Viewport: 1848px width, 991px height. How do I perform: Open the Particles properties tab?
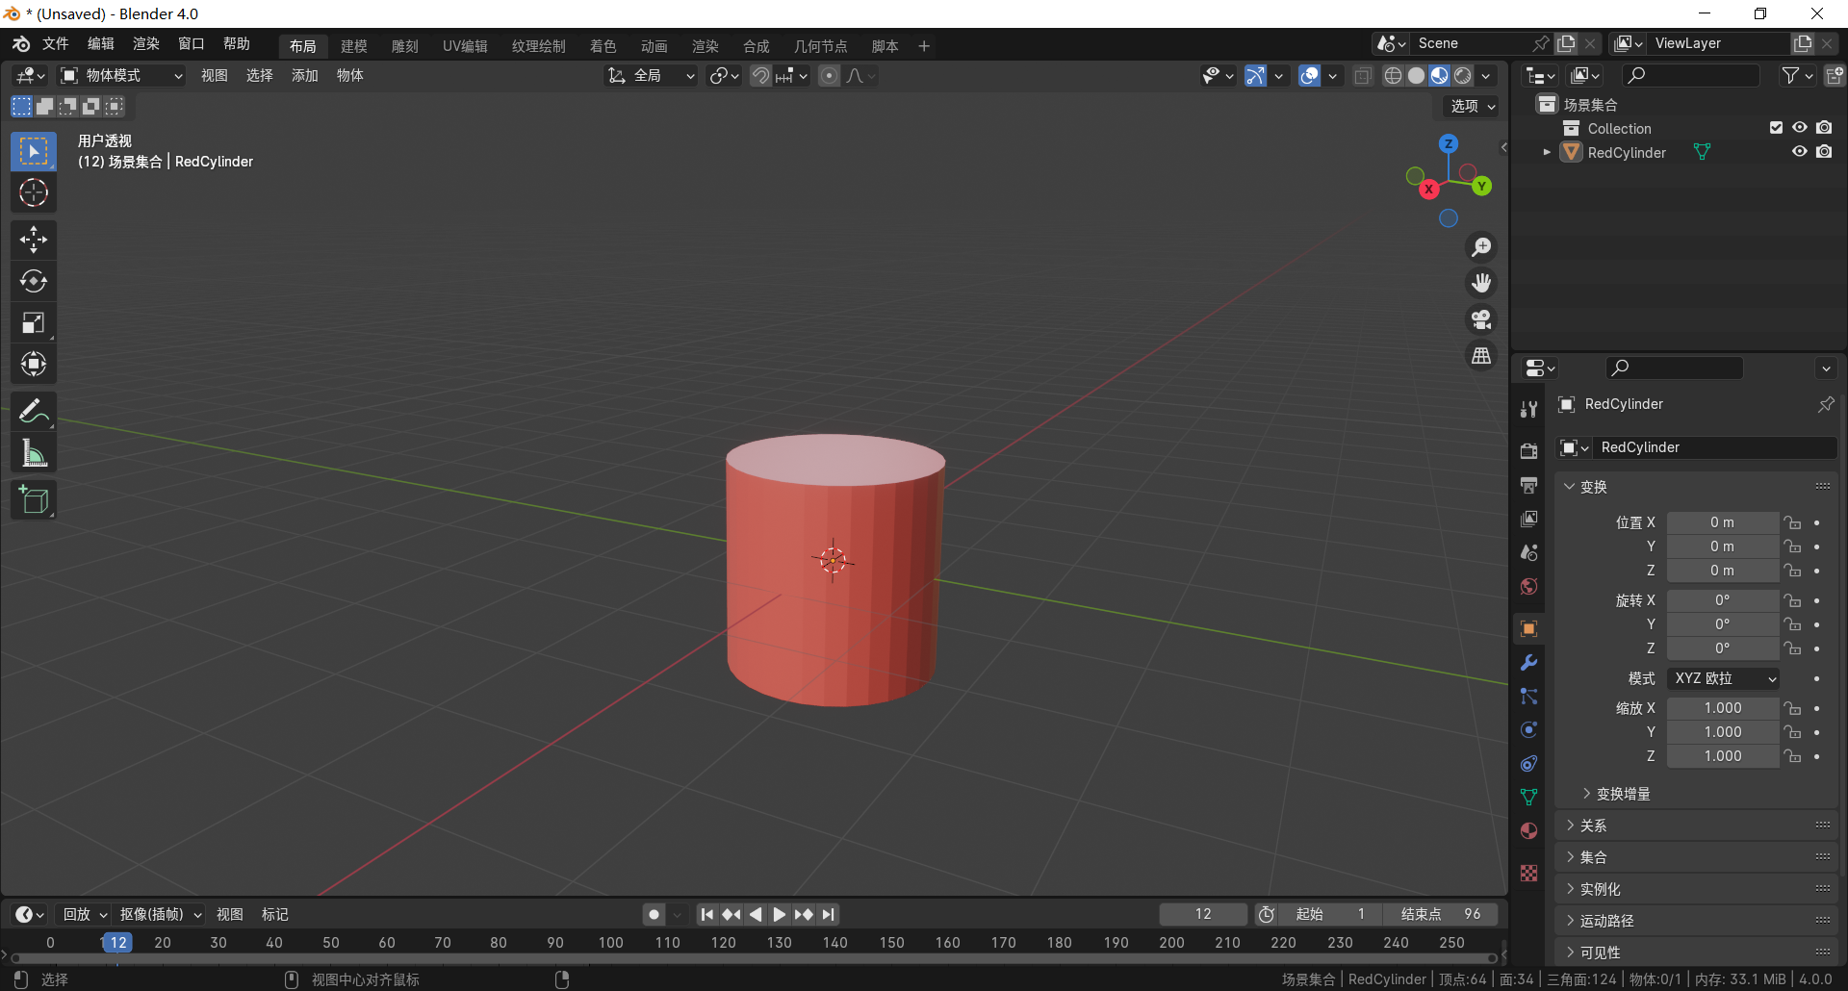click(x=1528, y=697)
